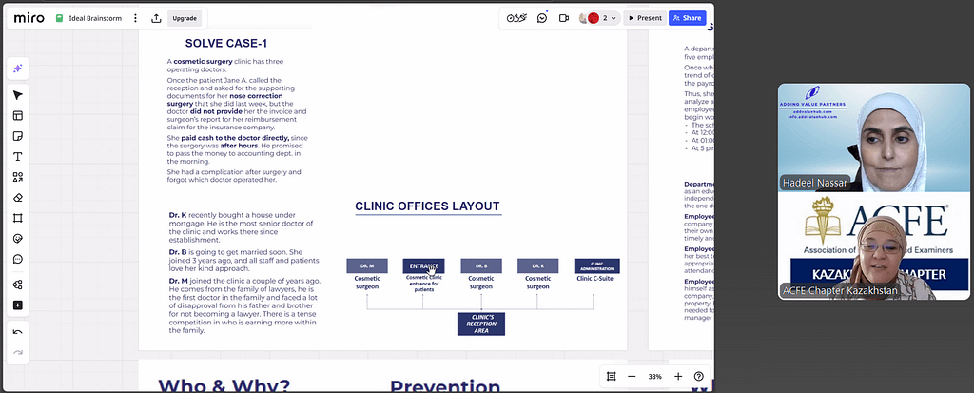Open more apps plus tool

[x=18, y=305]
